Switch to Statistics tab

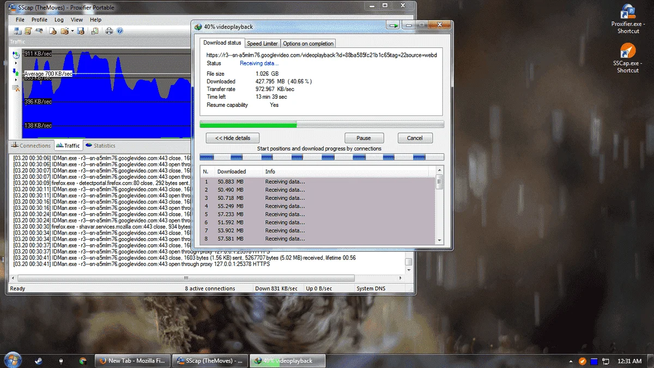101,146
